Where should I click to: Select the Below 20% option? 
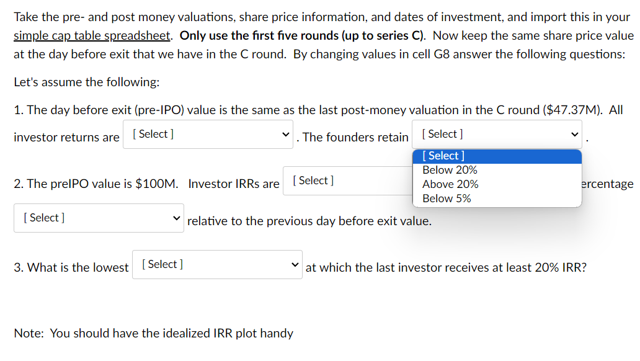(450, 170)
